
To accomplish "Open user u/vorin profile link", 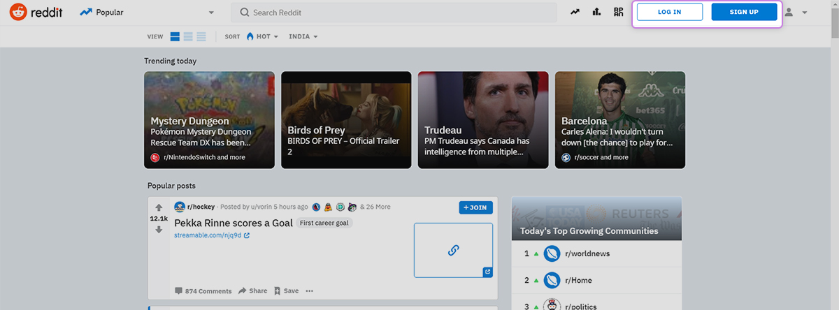I will [261, 207].
